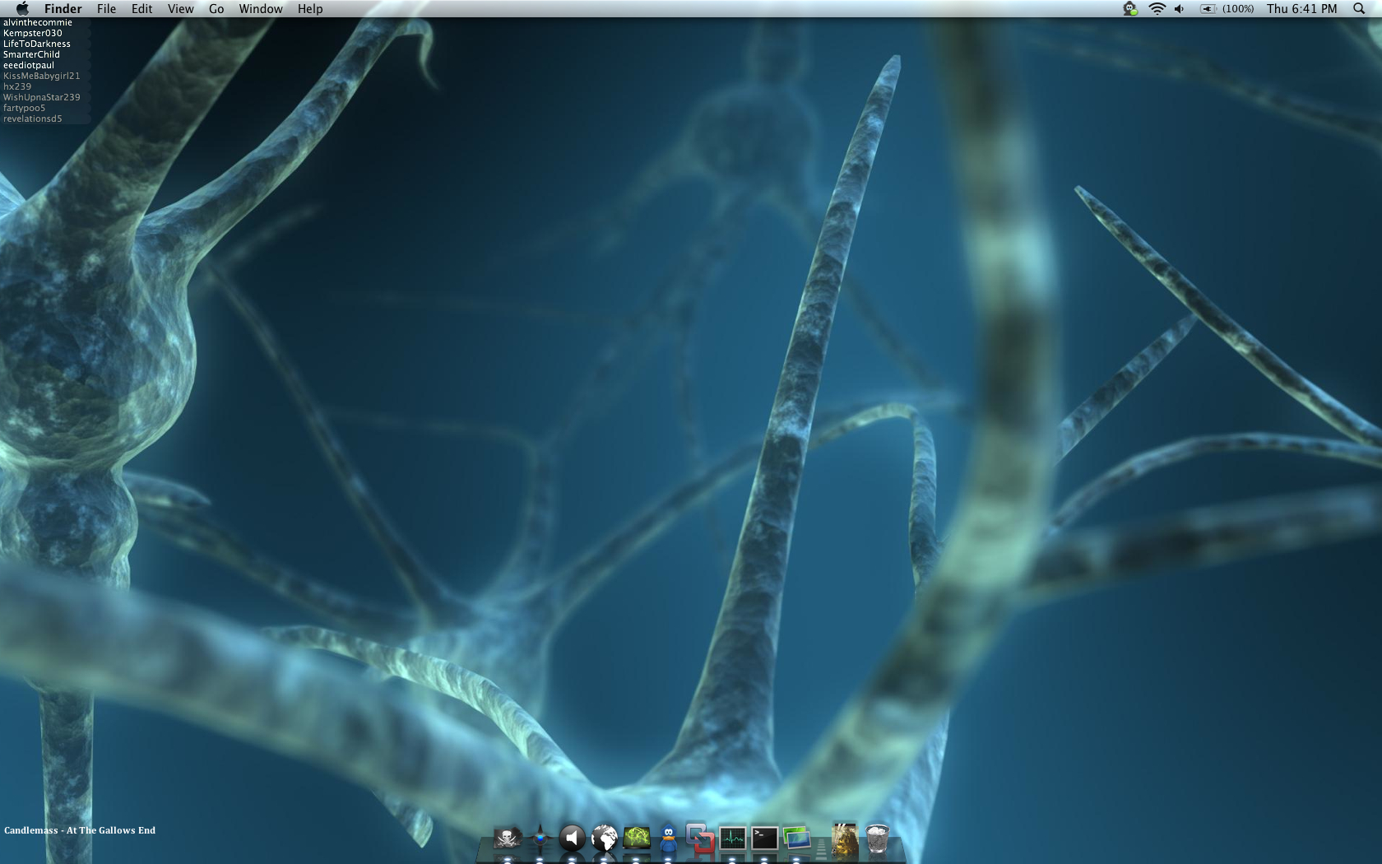Click the pirate flag icon in Dock

point(508,838)
